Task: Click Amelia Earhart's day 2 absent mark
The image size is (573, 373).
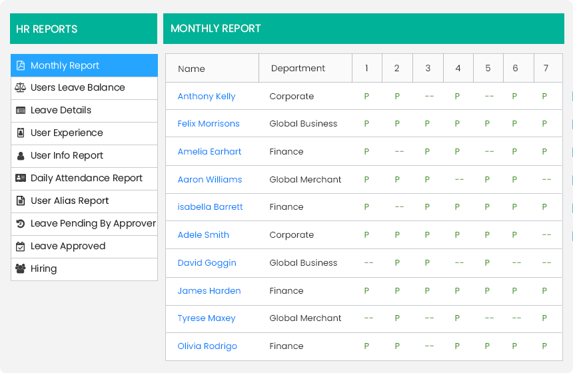Action: coord(399,152)
